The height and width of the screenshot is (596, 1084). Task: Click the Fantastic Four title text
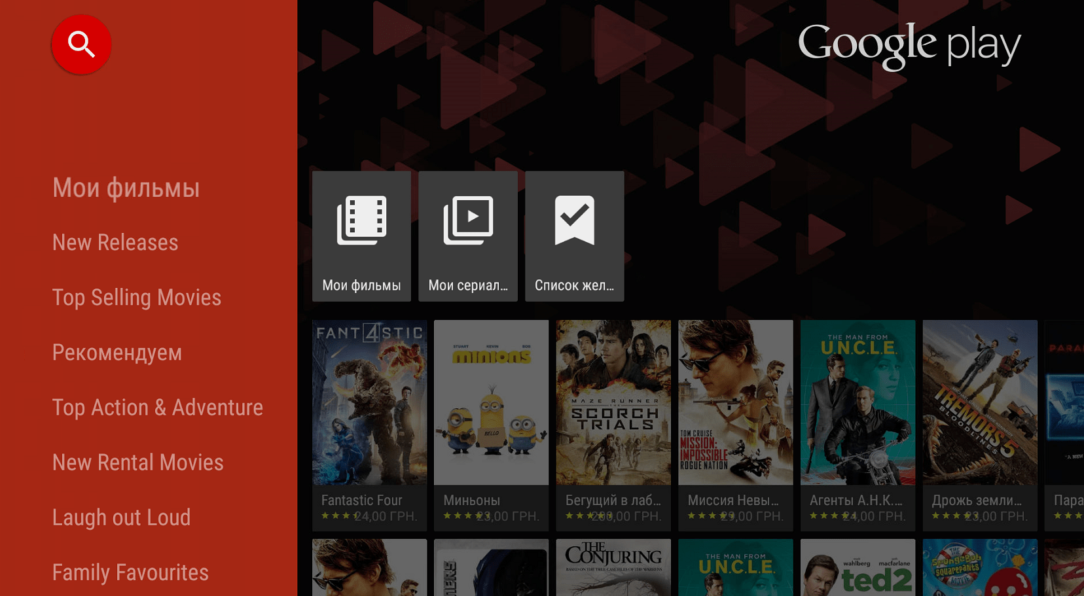click(x=362, y=500)
